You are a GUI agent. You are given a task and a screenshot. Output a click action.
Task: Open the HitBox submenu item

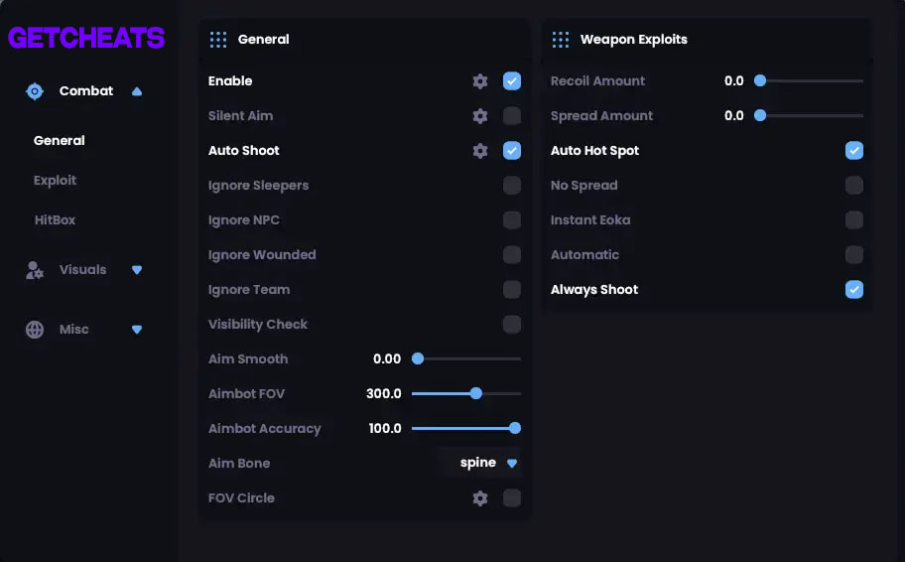click(55, 220)
